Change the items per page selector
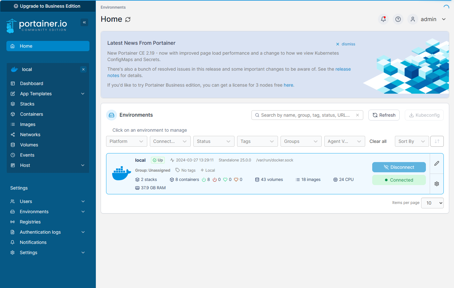 [432, 203]
